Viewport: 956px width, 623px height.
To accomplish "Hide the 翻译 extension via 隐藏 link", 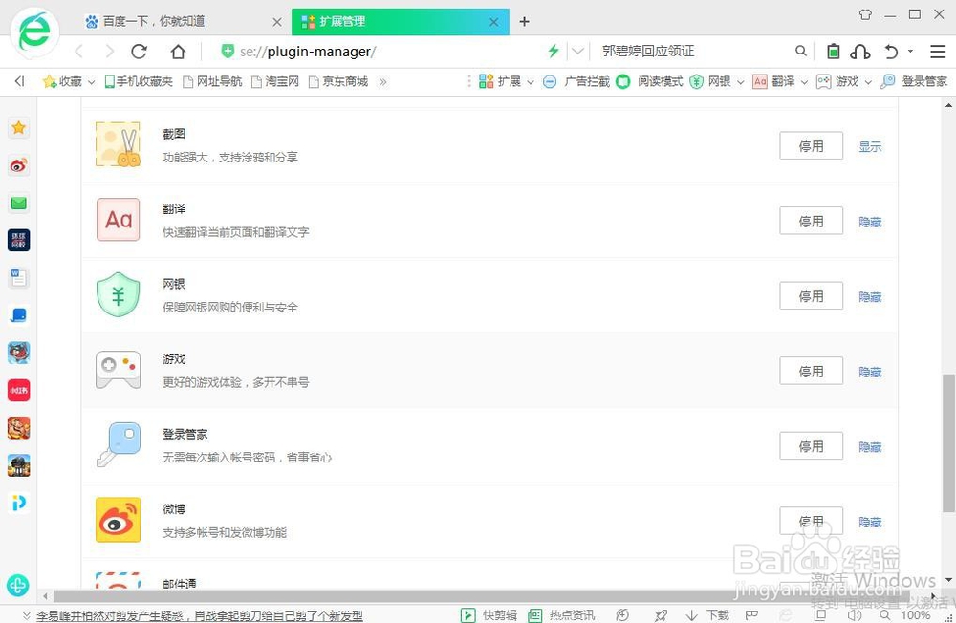I will click(x=870, y=222).
